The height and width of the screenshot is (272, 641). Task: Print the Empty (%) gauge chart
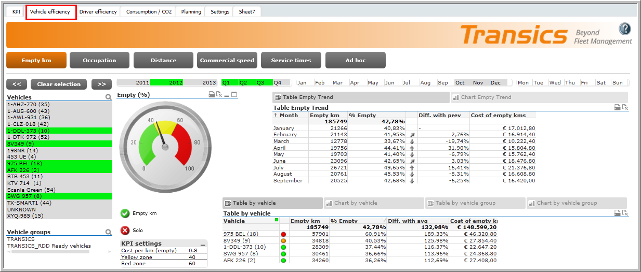pos(212,95)
